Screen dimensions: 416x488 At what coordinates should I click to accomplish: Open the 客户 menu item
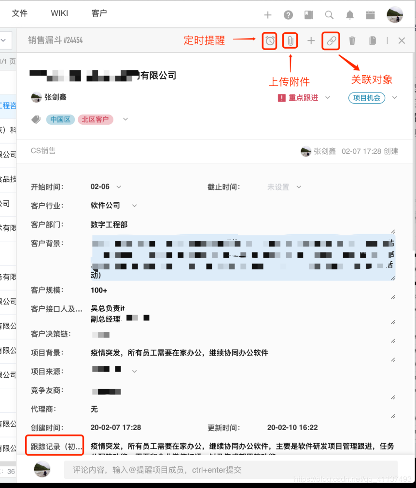pos(99,13)
